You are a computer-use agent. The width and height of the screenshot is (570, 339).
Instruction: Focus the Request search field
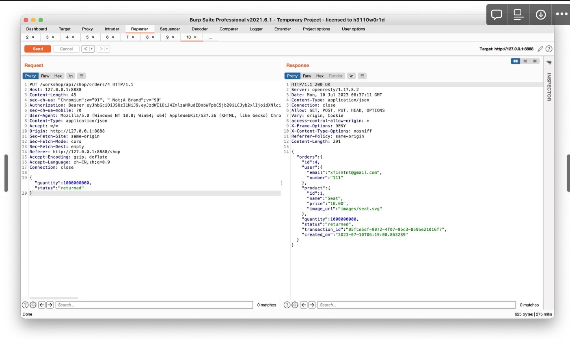pos(154,305)
